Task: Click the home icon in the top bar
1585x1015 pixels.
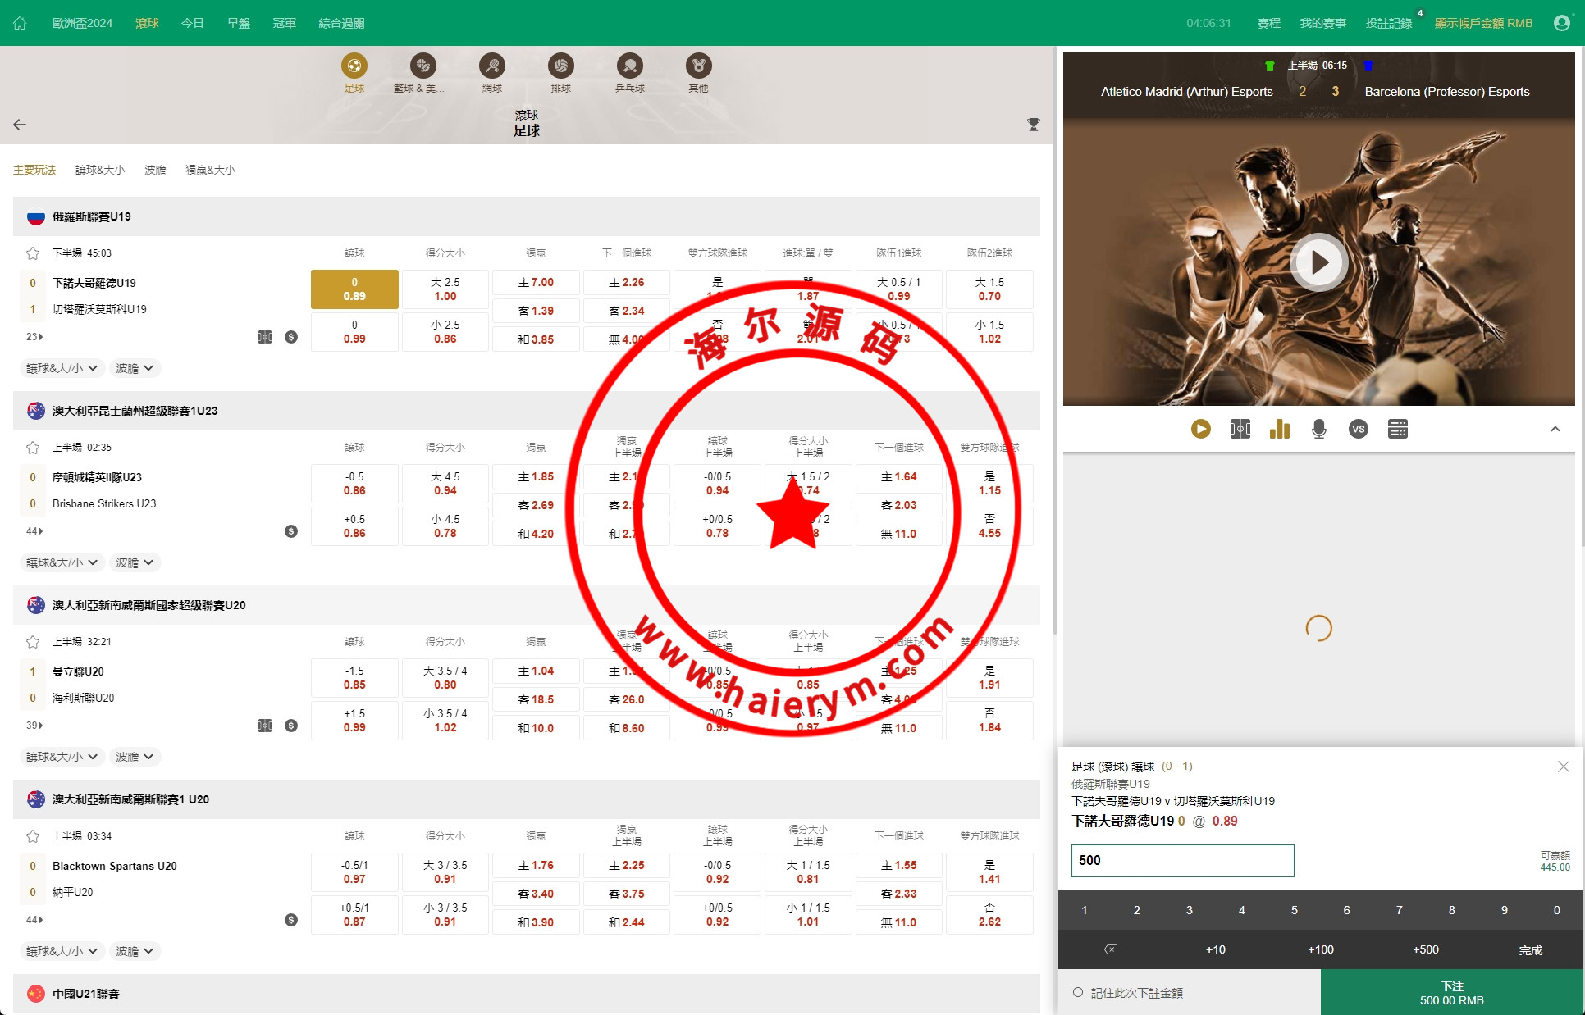Action: tap(20, 23)
